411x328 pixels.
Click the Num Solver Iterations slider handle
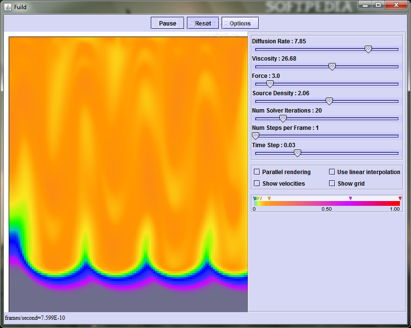coord(283,118)
